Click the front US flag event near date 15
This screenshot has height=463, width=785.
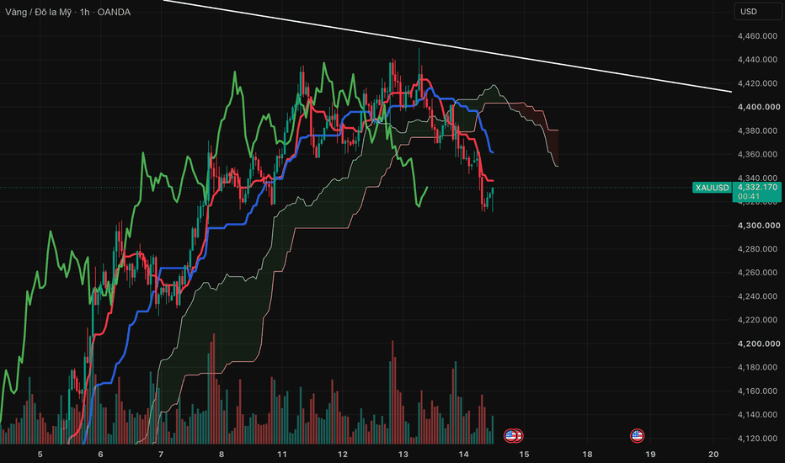coord(510,435)
